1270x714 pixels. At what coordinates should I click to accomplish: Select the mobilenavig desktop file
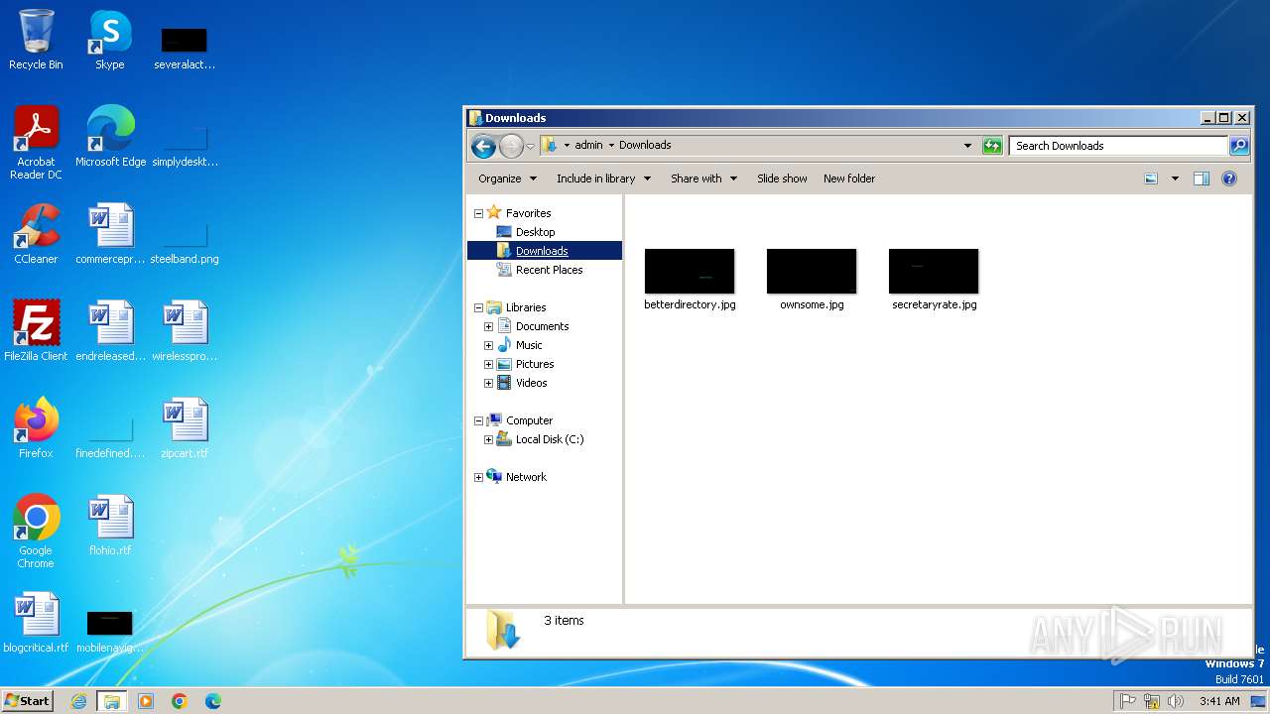(110, 631)
